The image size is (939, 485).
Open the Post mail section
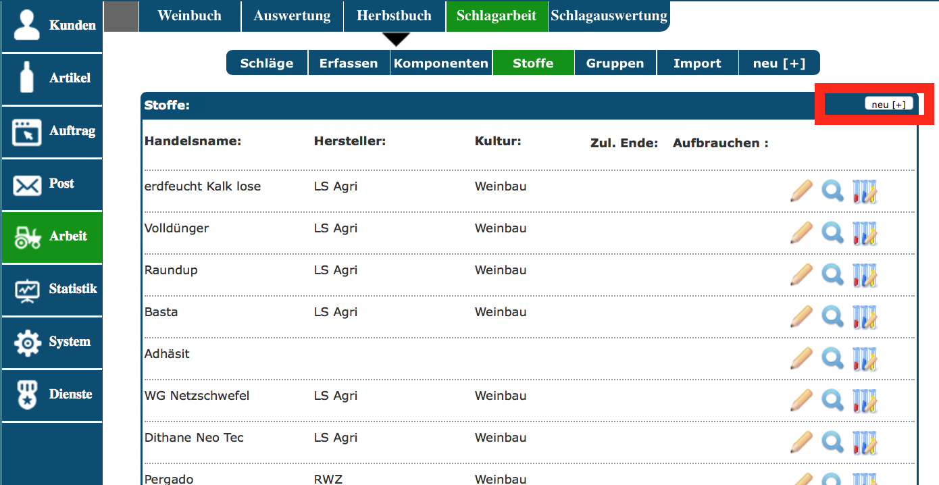[52, 184]
